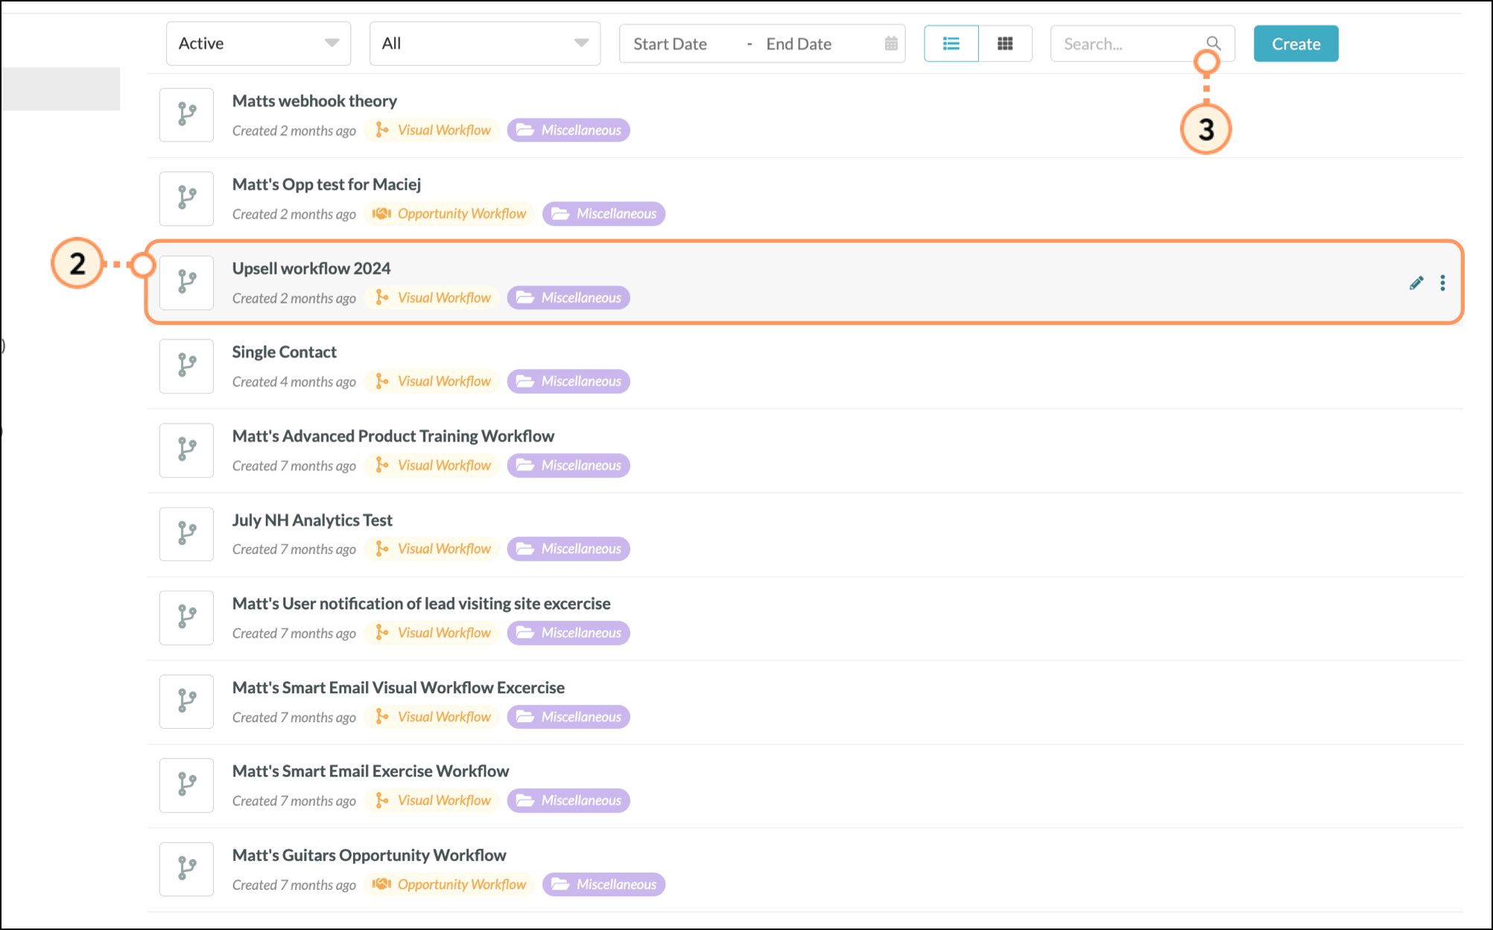Click Miscellaneous tag on Single Contact
Viewport: 1493px width, 930px height.
569,382
